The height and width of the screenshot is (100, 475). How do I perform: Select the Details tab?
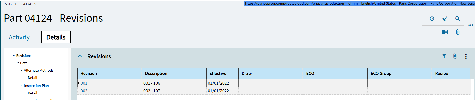click(x=56, y=37)
